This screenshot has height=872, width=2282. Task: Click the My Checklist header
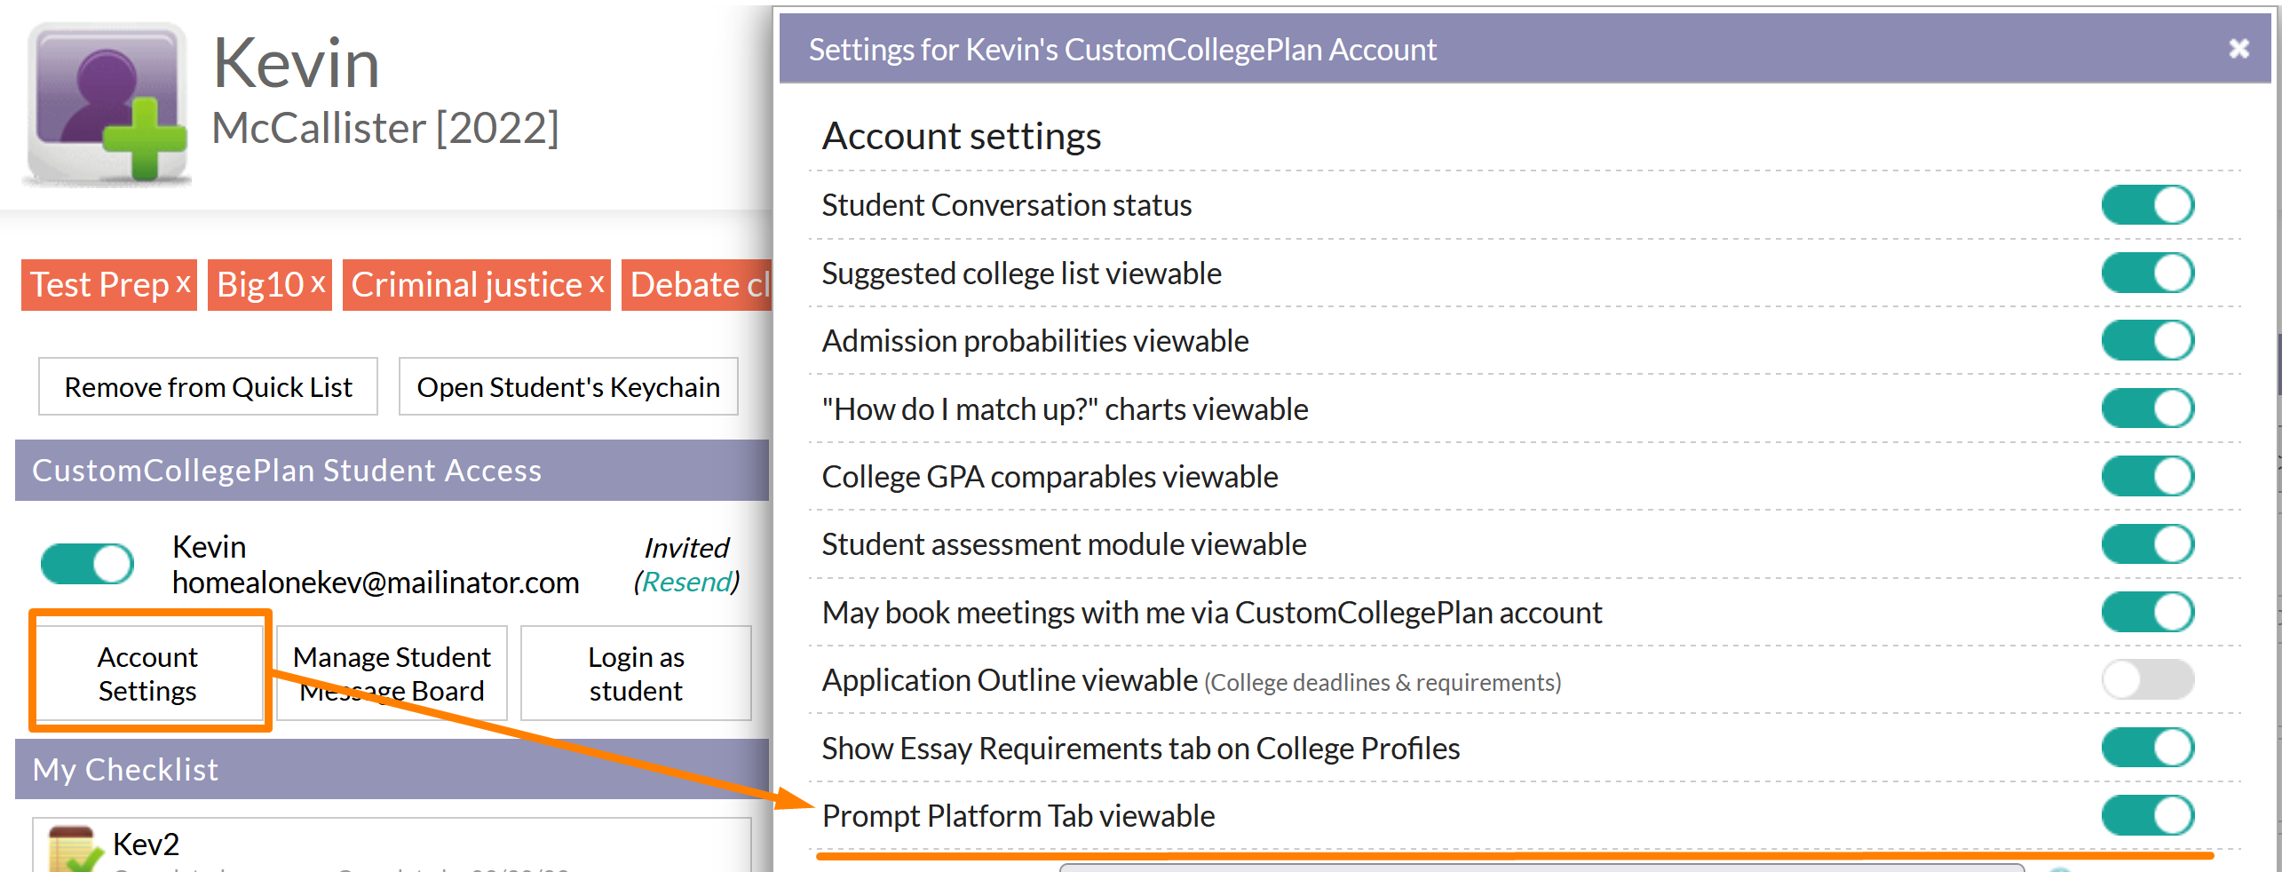click(x=392, y=769)
